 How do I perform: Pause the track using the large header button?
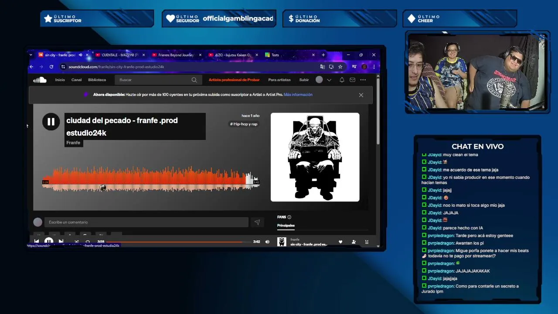point(51,122)
